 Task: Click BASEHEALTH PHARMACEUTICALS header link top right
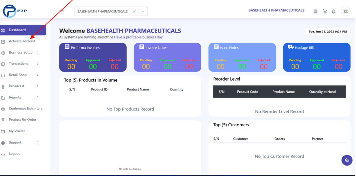pyautogui.click(x=276, y=11)
